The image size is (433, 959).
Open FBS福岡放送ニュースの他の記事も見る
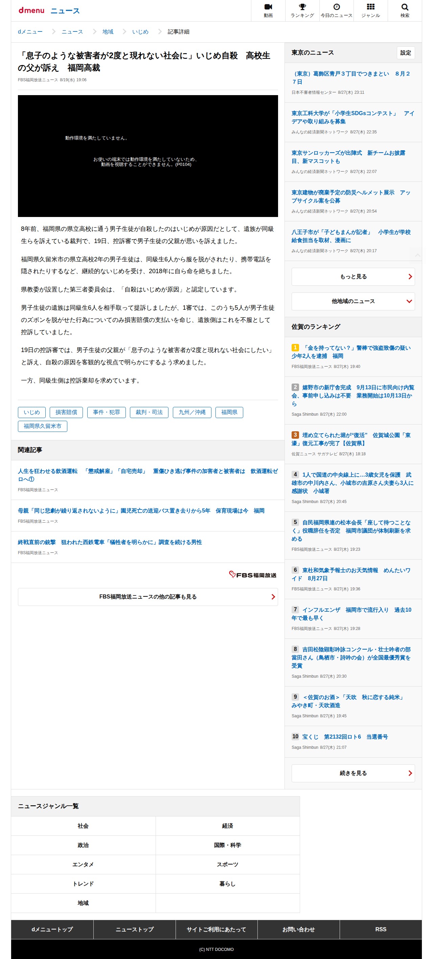[x=148, y=597]
